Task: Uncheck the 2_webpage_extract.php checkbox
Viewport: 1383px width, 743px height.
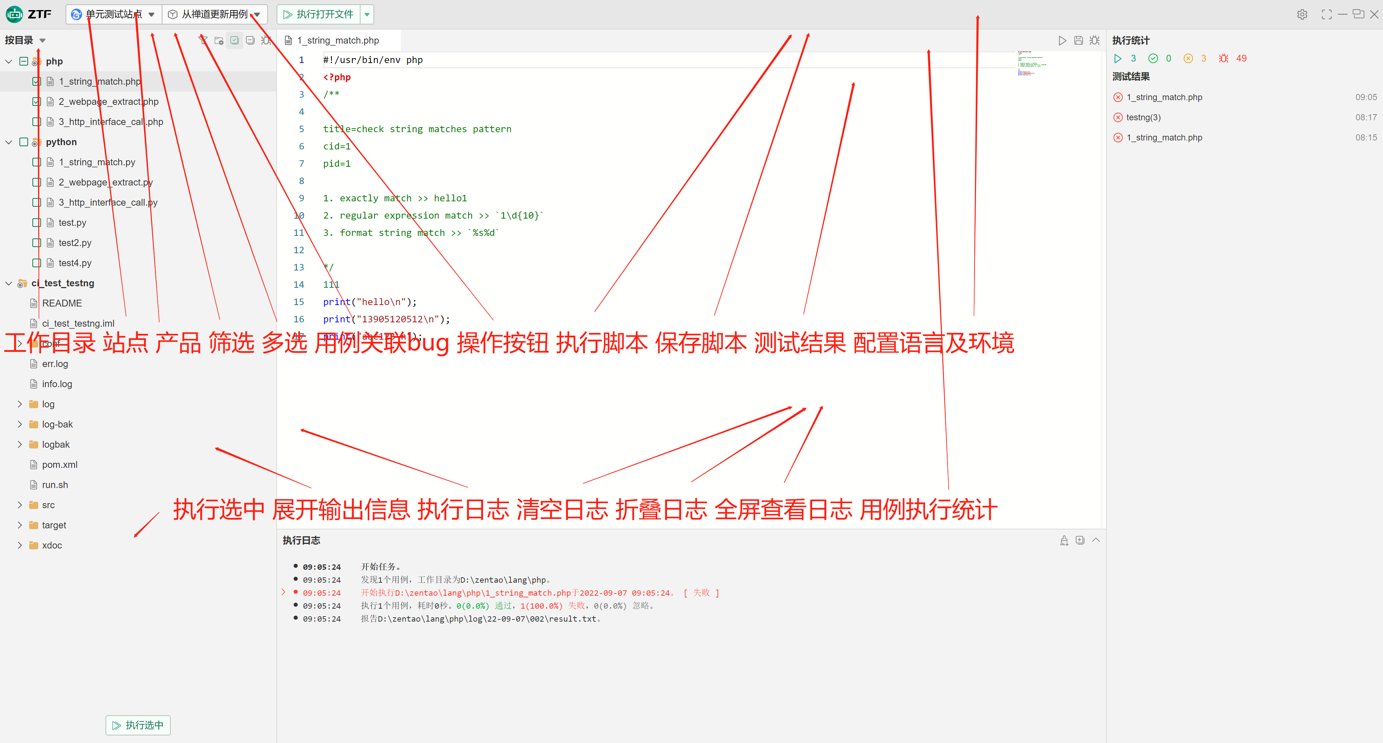Action: tap(36, 102)
